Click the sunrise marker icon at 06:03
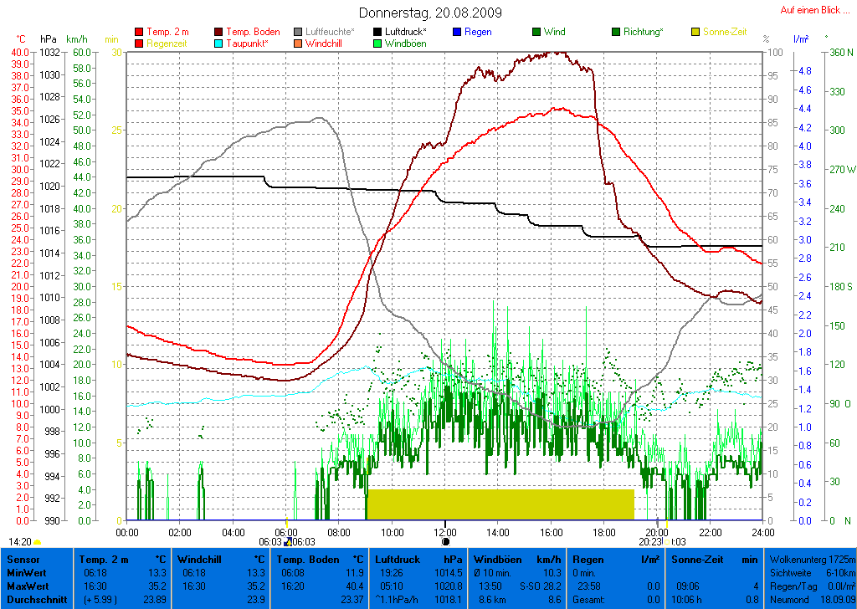Image resolution: width=857 pixels, height=609 pixels. [287, 542]
